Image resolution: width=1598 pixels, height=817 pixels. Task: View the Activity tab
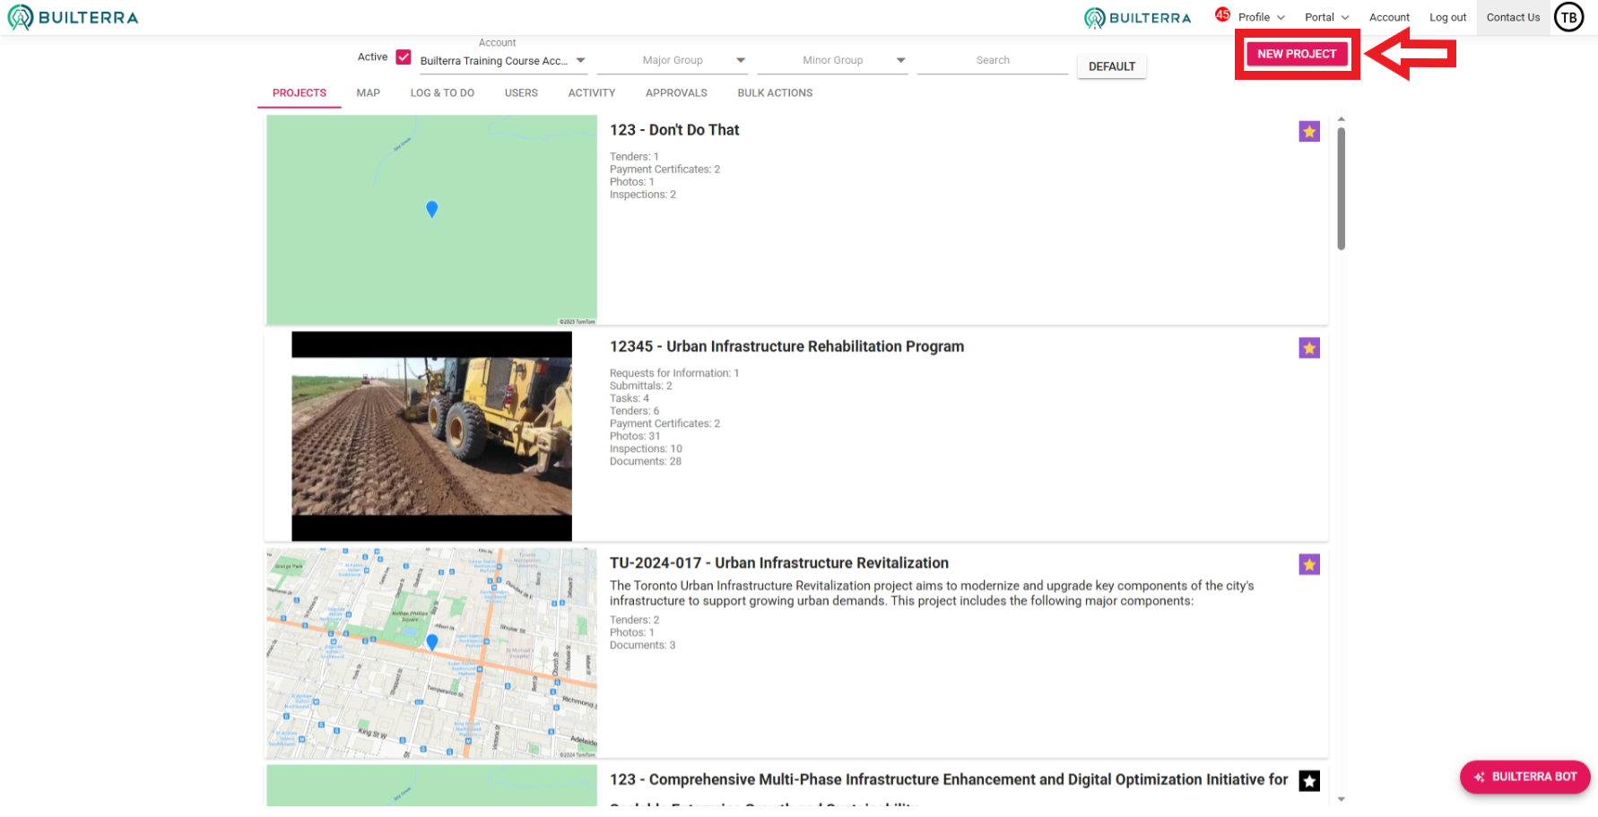(592, 93)
